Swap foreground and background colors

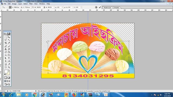[9, 70]
